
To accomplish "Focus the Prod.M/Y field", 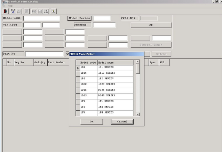I will click(149, 18).
